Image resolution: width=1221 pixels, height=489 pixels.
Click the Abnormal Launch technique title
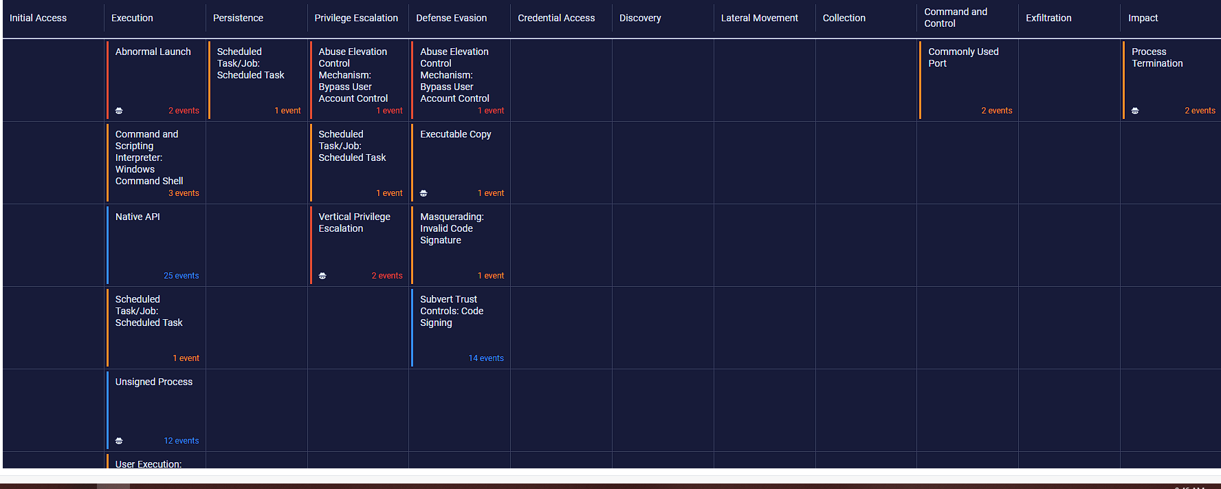pos(153,52)
